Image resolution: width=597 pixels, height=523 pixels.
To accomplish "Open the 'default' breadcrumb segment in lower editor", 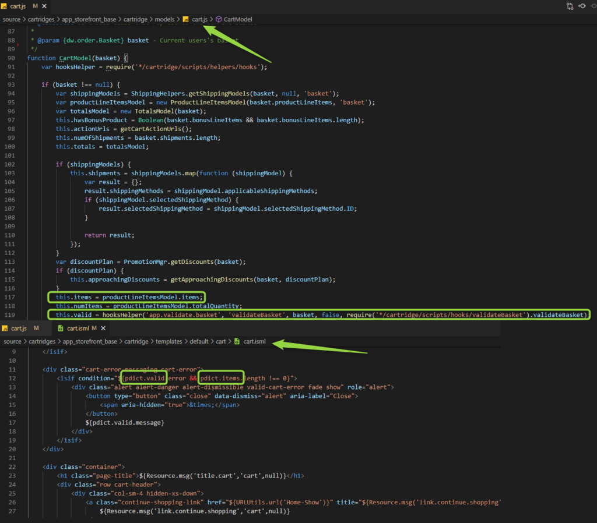I will (x=199, y=341).
